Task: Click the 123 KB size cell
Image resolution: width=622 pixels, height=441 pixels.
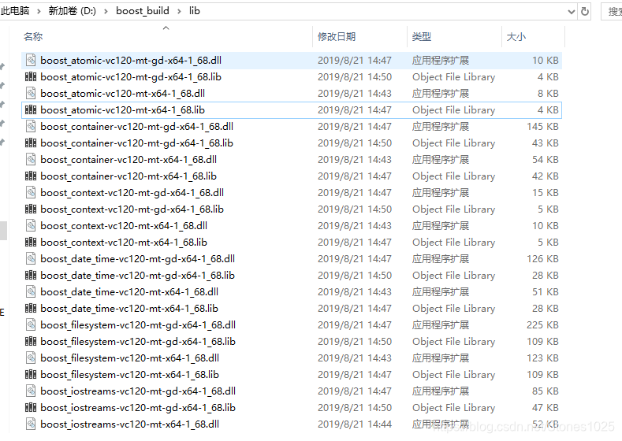Action: 542,358
